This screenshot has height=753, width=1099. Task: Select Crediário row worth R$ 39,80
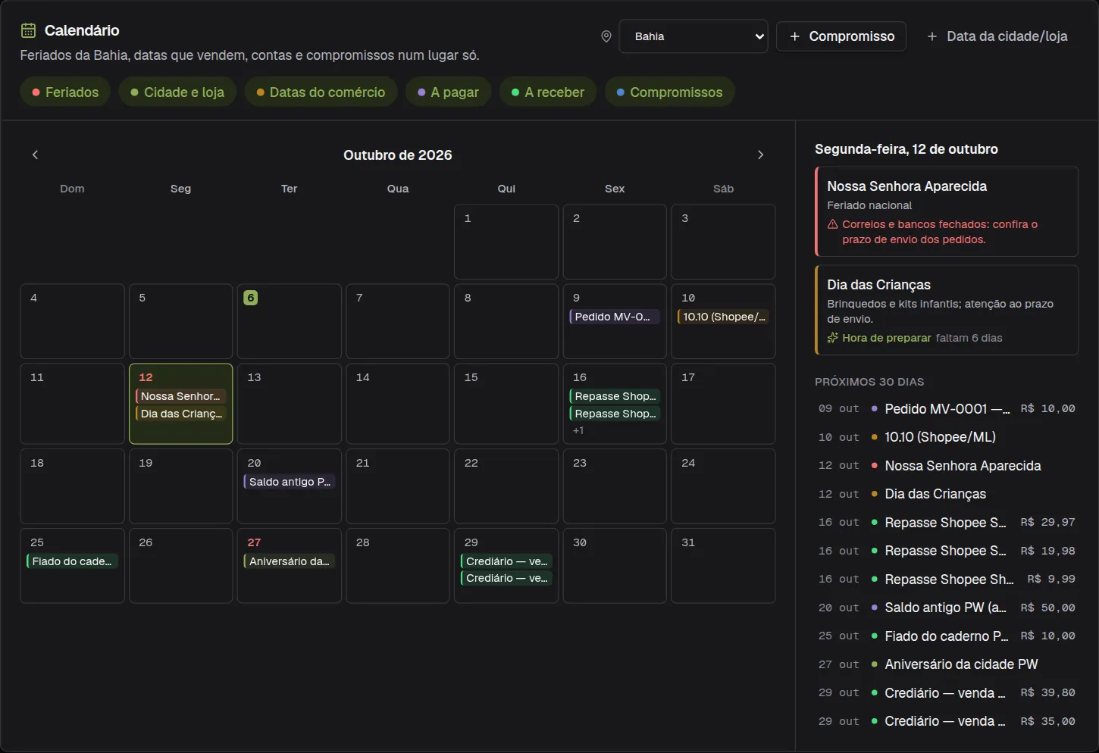(x=947, y=693)
